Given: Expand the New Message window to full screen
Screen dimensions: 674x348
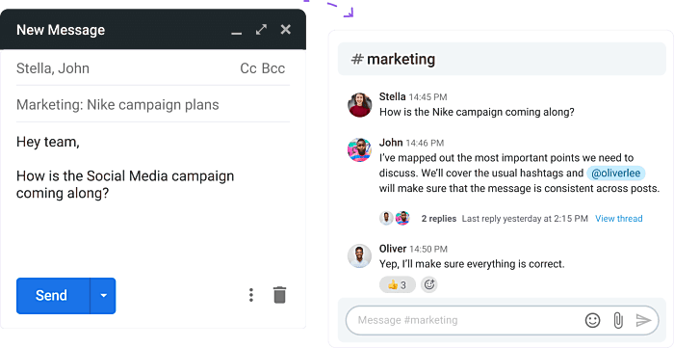Looking at the screenshot, I should (261, 30).
